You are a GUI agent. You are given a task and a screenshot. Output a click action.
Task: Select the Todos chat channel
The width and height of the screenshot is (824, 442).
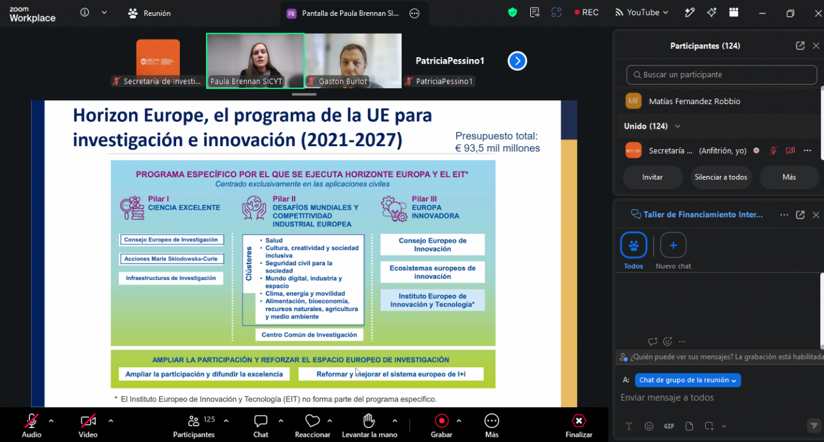pos(633,250)
